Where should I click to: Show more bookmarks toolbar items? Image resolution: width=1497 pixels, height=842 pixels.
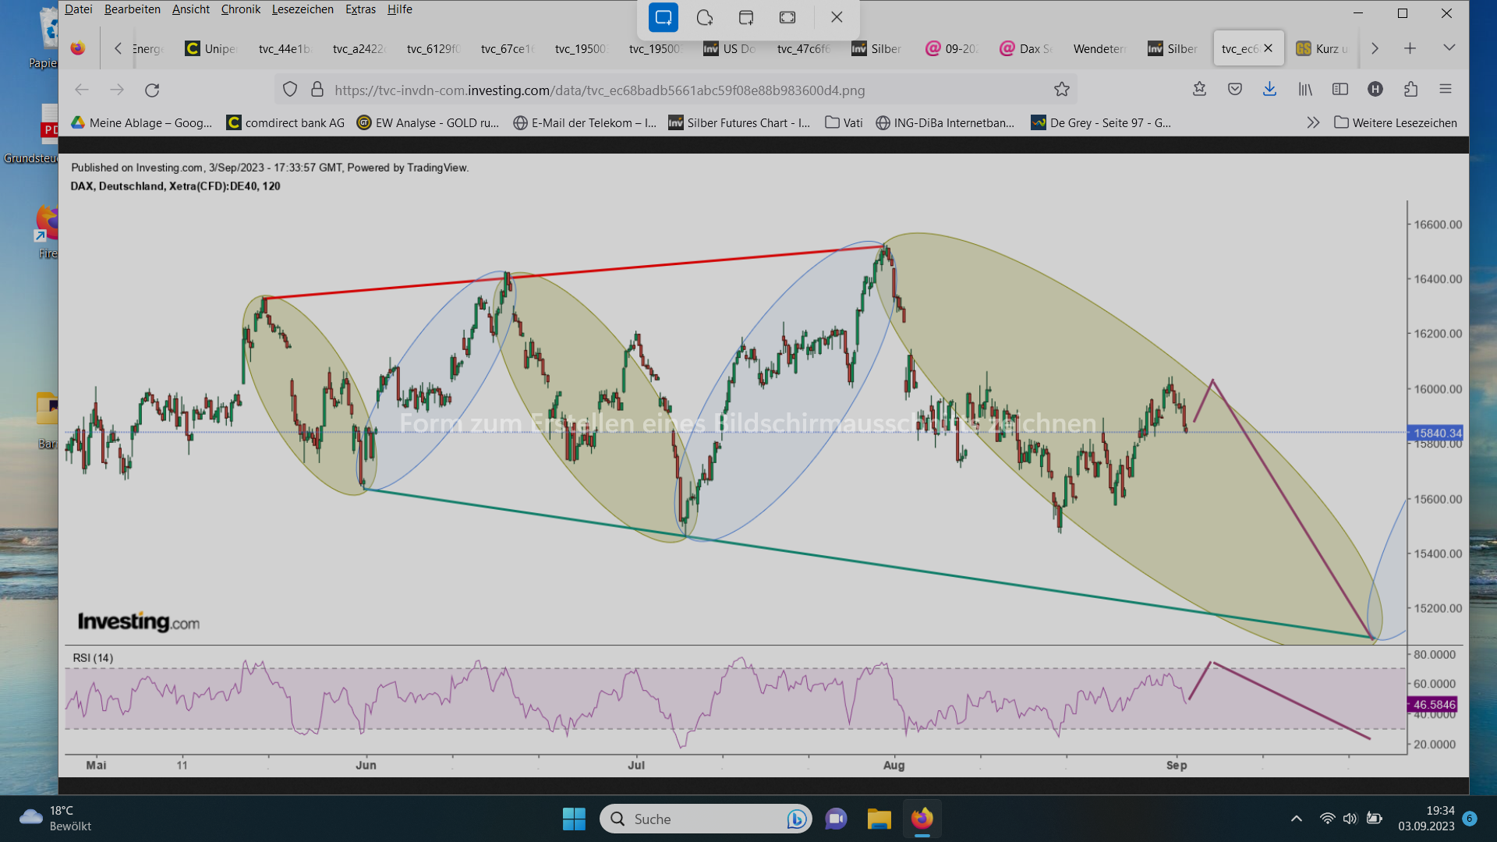tap(1313, 122)
